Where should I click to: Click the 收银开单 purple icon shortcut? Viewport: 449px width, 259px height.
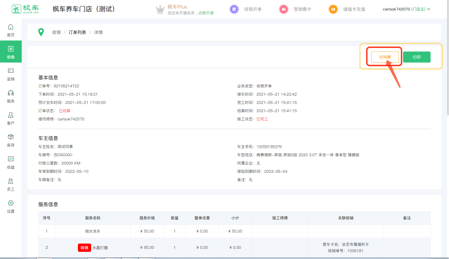pos(234,9)
